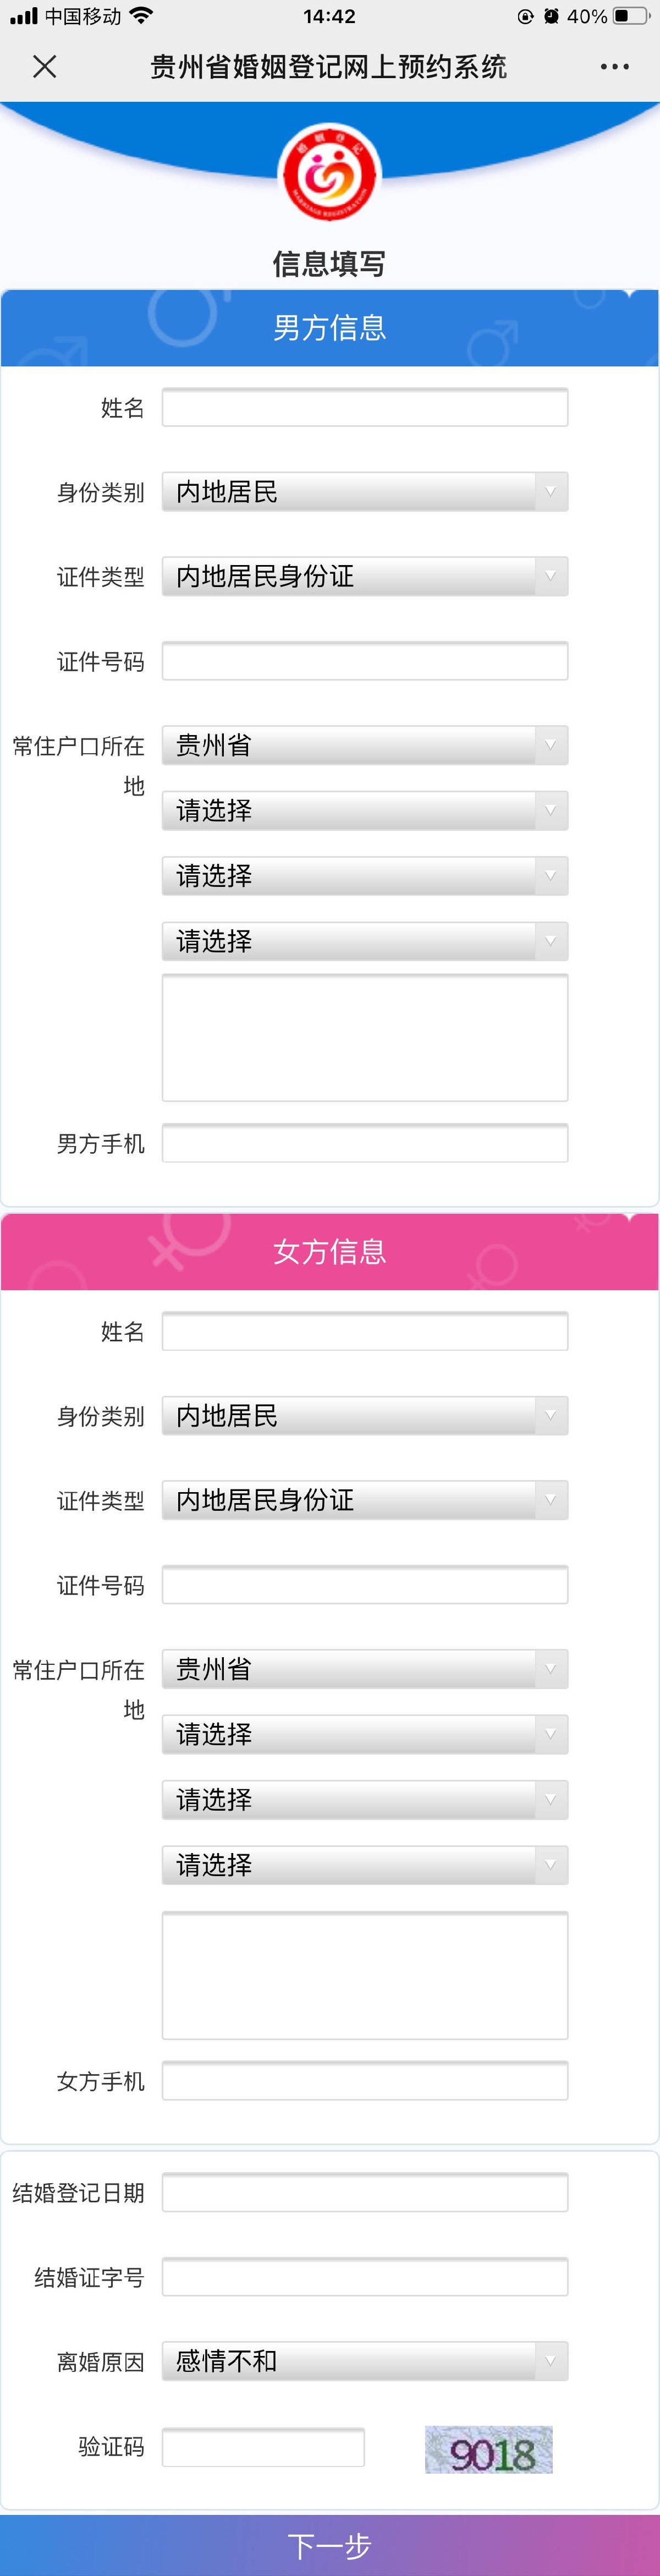Click the verification code input field
This screenshot has width=660, height=2576.
pos(263,2447)
